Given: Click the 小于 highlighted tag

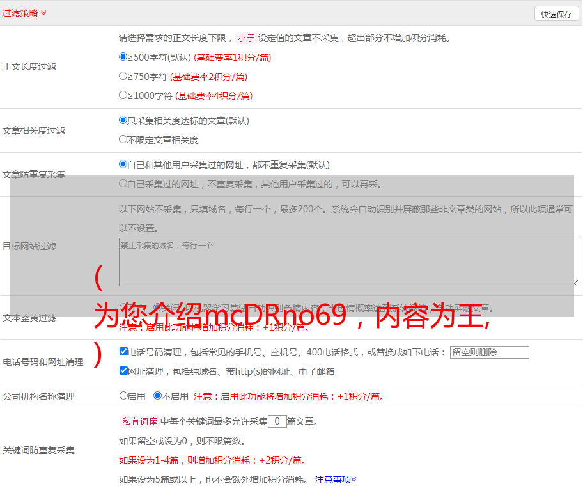Looking at the screenshot, I should tap(247, 38).
